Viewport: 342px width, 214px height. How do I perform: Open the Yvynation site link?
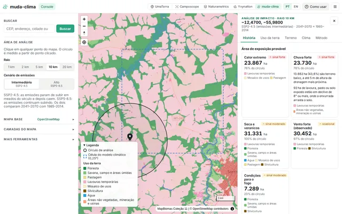click(x=243, y=6)
